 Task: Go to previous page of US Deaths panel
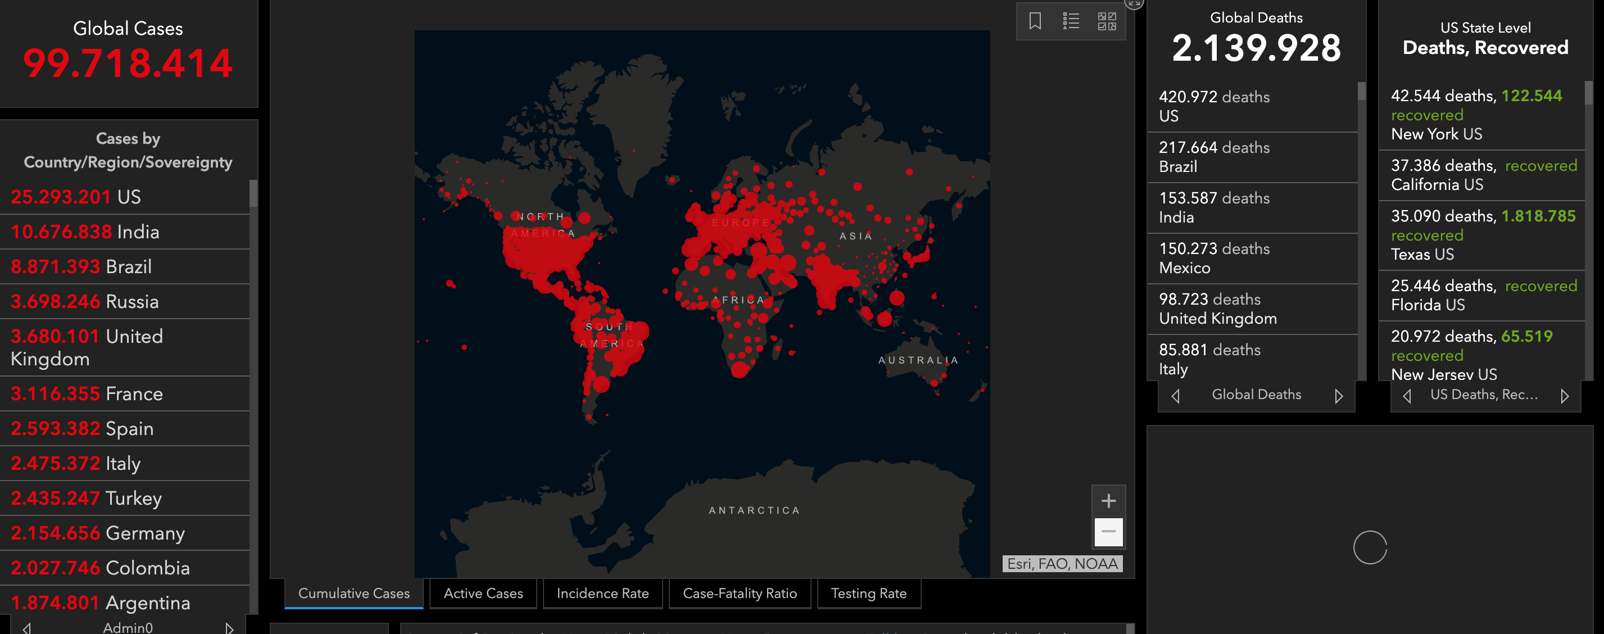1407,396
